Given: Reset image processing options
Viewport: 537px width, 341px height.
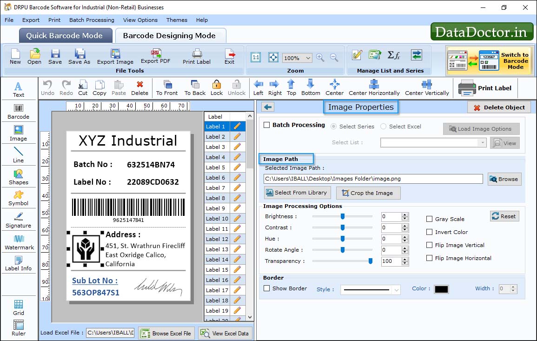Looking at the screenshot, I should coord(504,216).
